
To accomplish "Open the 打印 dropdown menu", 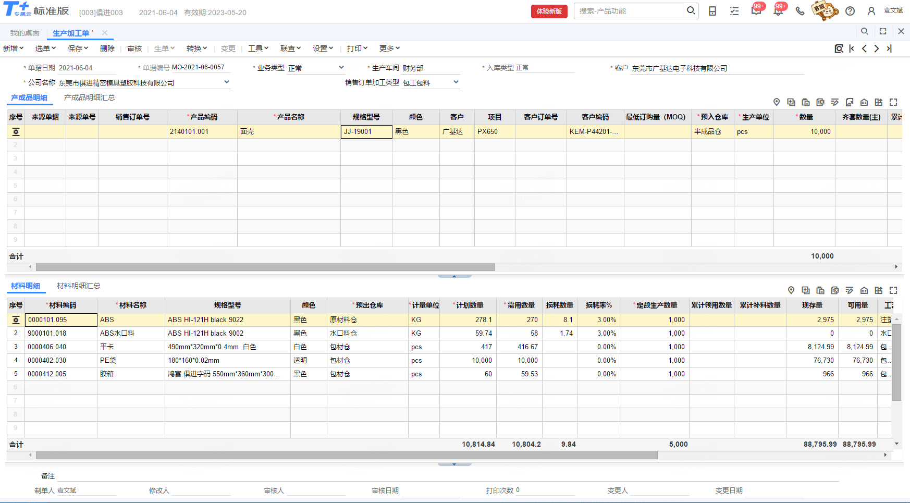I will 357,48.
